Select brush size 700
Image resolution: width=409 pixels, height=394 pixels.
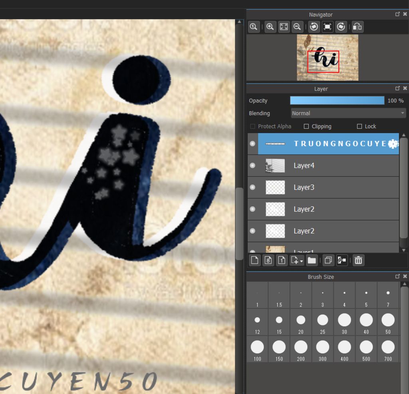pyautogui.click(x=388, y=349)
